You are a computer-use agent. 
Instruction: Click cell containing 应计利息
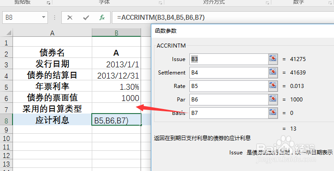(52, 120)
